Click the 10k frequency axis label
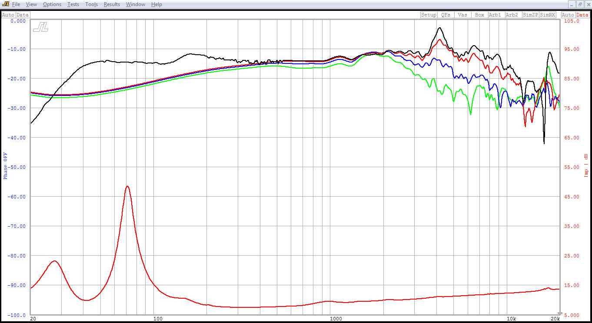The width and height of the screenshot is (592, 323). pyautogui.click(x=511, y=319)
